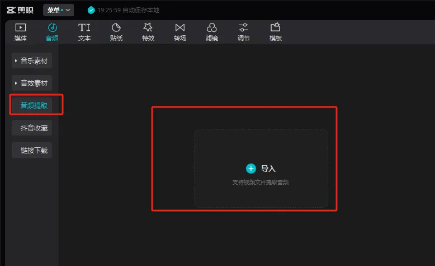Image resolution: width=435 pixels, height=266 pixels.
Task: Open the 贴纸 (Stickers) icon
Action: 116,27
